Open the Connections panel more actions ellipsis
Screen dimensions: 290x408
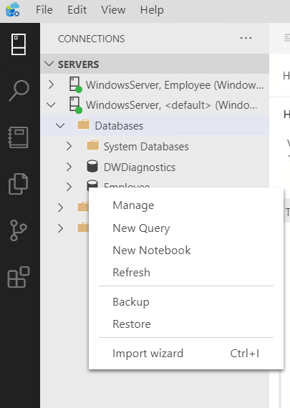[x=246, y=38]
